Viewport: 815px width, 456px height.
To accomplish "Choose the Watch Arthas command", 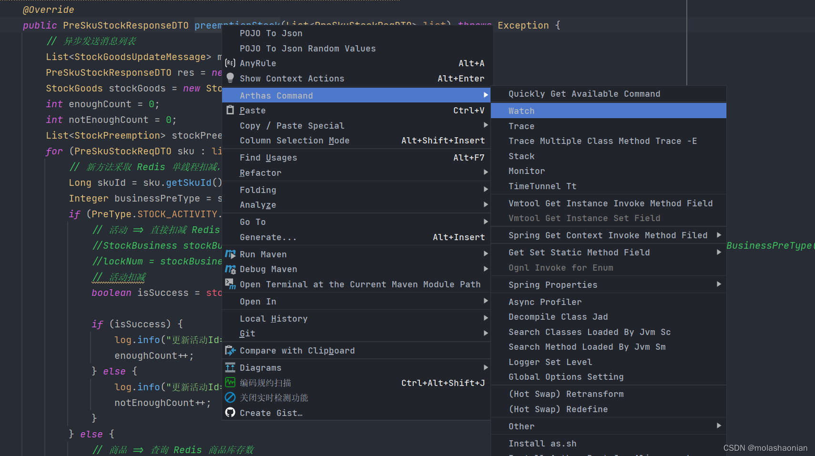I will point(609,111).
